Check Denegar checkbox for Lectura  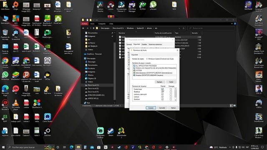pos(171,97)
